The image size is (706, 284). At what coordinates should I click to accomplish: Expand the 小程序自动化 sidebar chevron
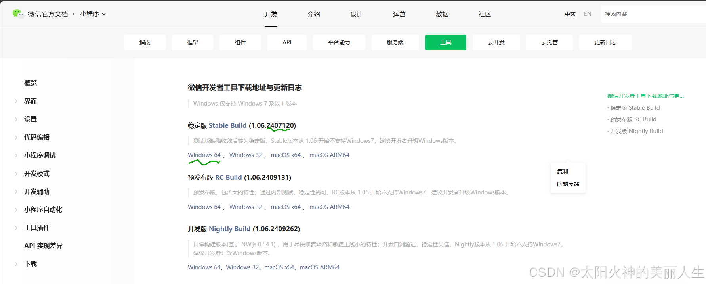(16, 209)
